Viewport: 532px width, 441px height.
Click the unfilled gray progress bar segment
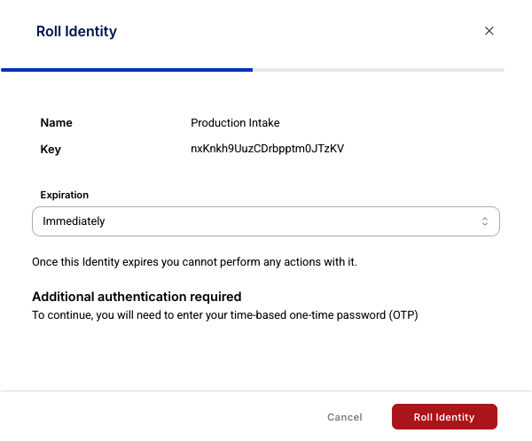[379, 70]
